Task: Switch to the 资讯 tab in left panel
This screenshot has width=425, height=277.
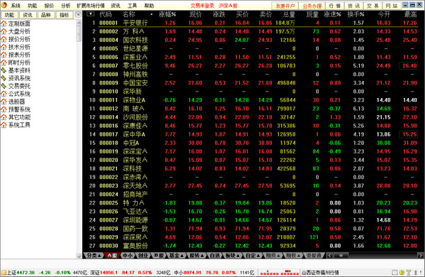Action: tap(28, 15)
